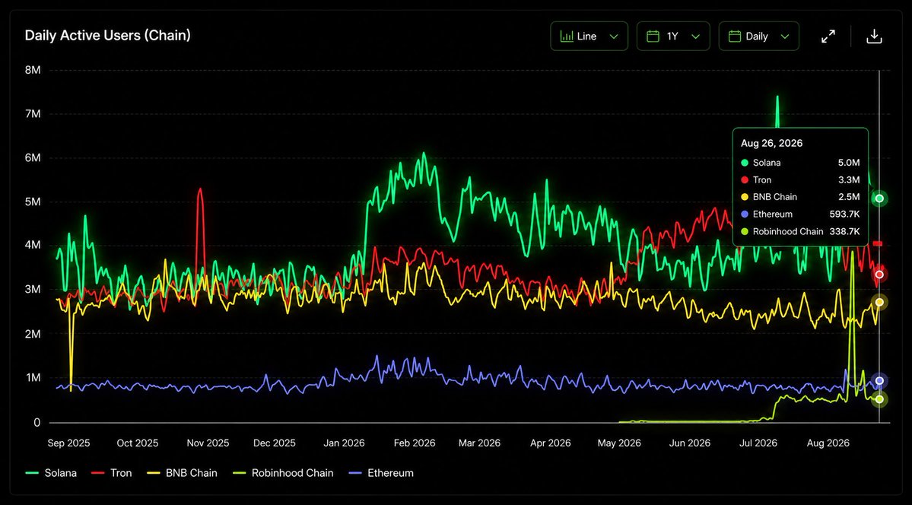Download the chart data
Viewport: 912px width, 505px height.
pos(874,36)
